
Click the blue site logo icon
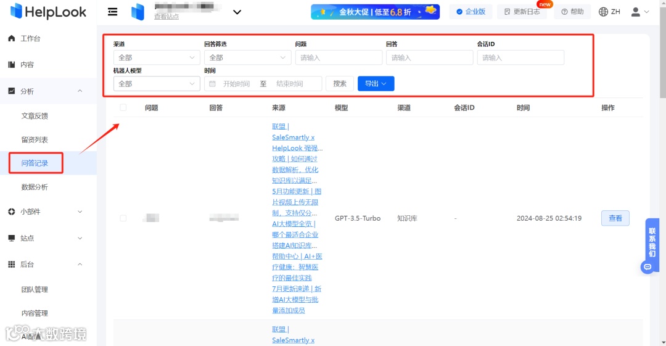[138, 12]
